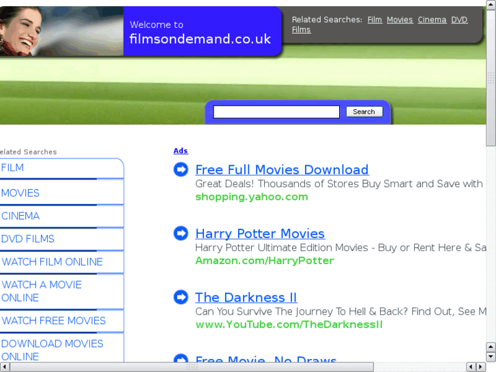Open FILM sidebar category

(61, 168)
